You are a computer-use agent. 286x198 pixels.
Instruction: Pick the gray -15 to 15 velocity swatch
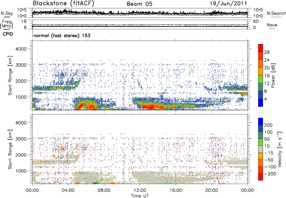point(261,149)
